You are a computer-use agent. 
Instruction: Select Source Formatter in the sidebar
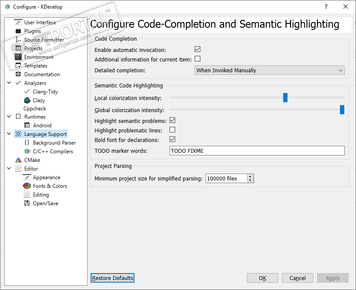click(44, 40)
